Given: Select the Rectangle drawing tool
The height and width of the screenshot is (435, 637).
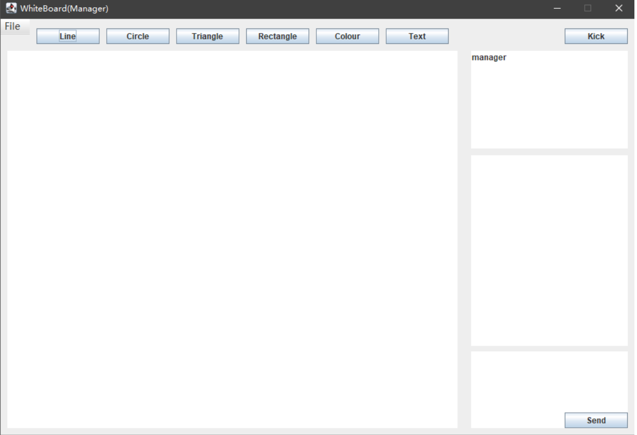Looking at the screenshot, I should coord(278,36).
